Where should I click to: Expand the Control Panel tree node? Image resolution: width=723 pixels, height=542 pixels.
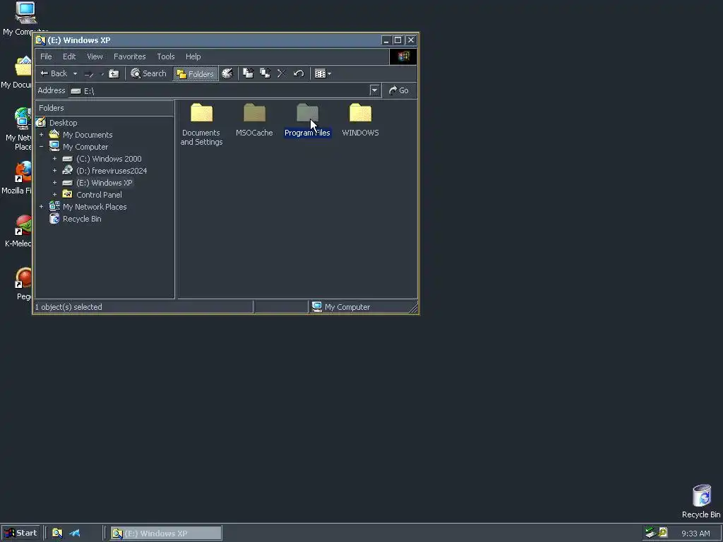click(54, 195)
